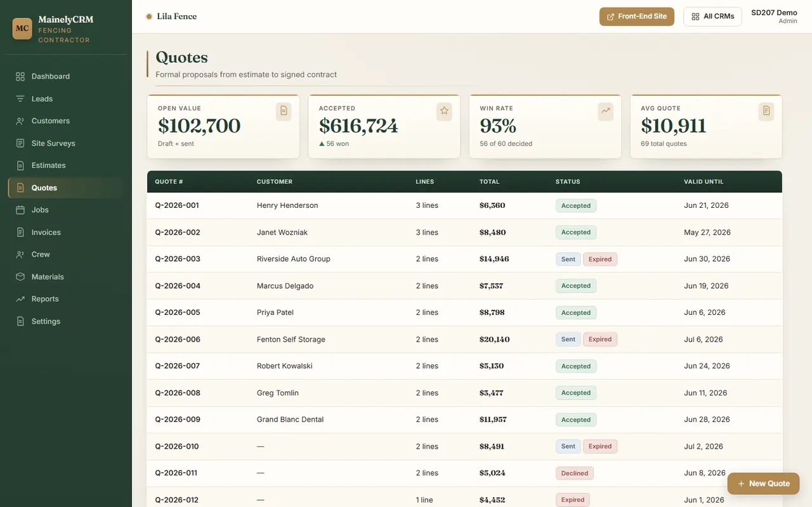Click the document icon on Open Value card
812x507 pixels.
click(284, 111)
